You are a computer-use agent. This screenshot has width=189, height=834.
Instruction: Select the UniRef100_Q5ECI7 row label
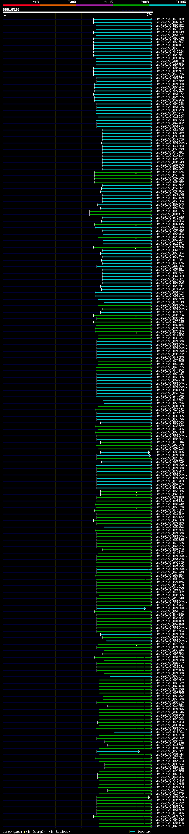tap(169, 48)
